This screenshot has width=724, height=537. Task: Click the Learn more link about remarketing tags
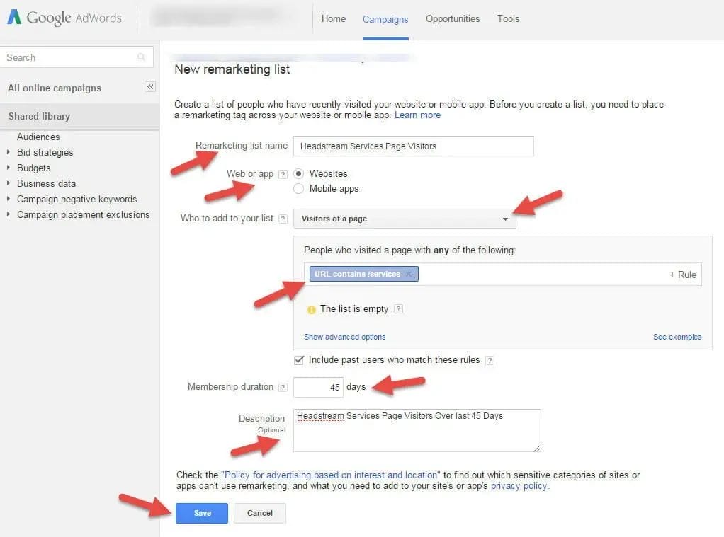click(417, 115)
